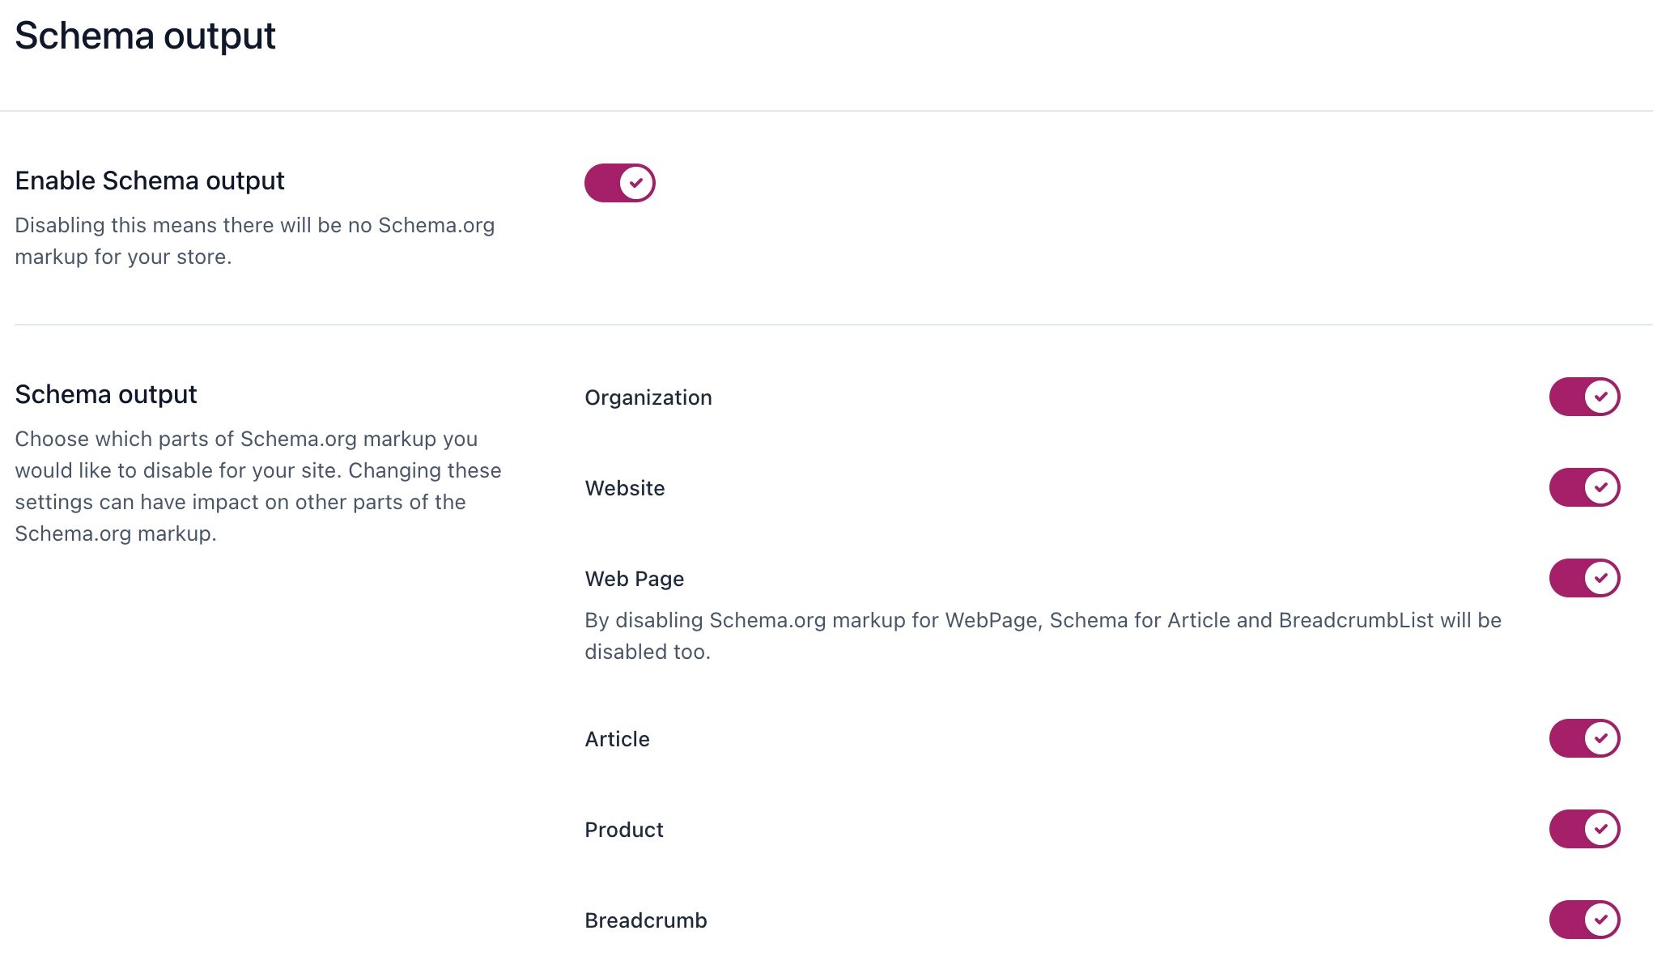Toggle the Website schema switch
Image resolution: width=1653 pixels, height=973 pixels.
tap(1584, 487)
